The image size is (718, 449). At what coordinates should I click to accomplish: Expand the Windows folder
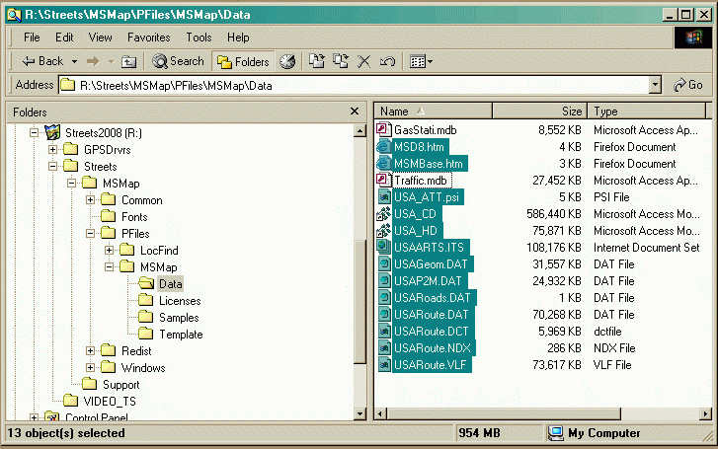[90, 367]
